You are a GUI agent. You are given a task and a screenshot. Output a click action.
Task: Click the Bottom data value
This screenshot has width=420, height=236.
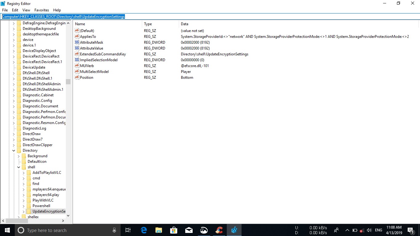click(x=187, y=78)
